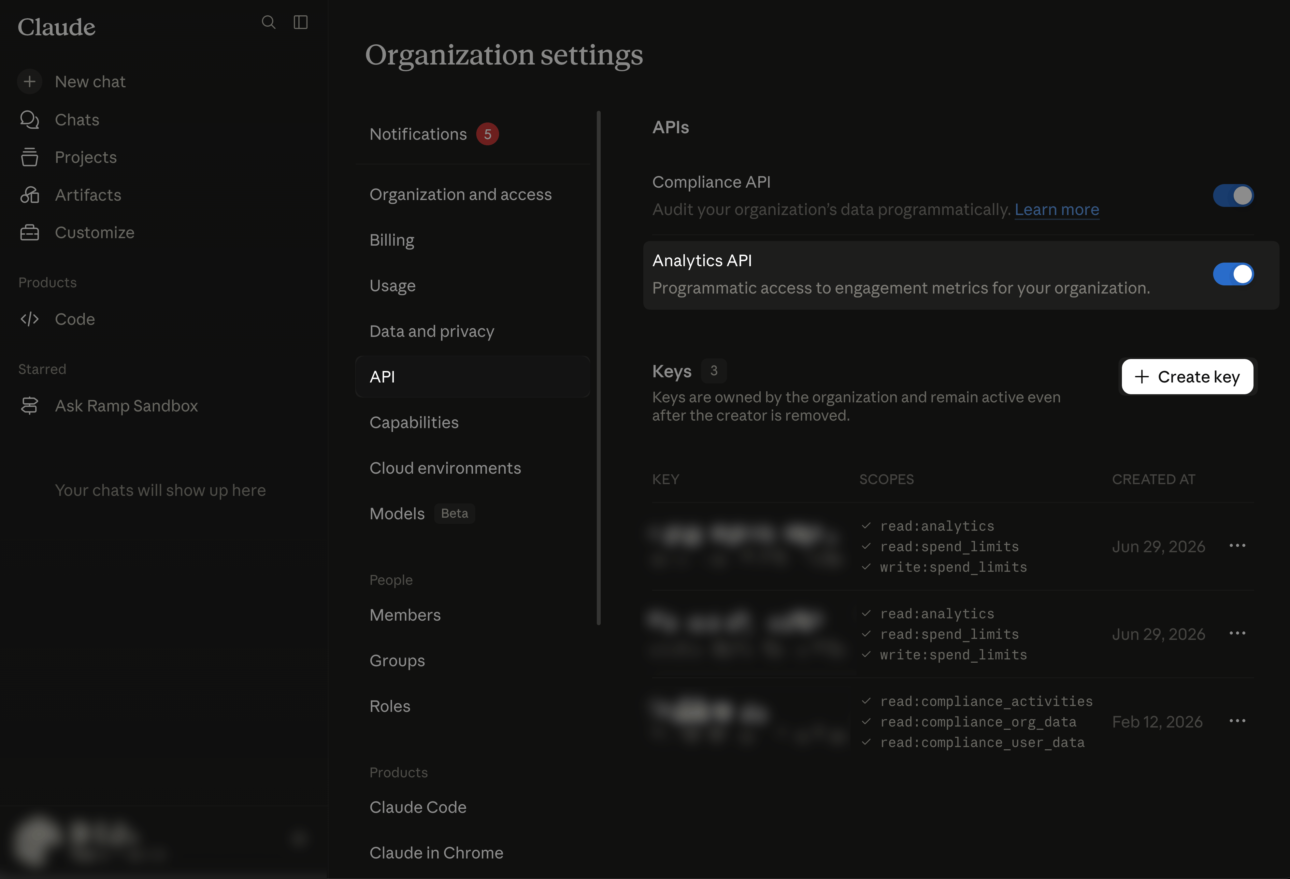Open the Billing section

[473, 240]
